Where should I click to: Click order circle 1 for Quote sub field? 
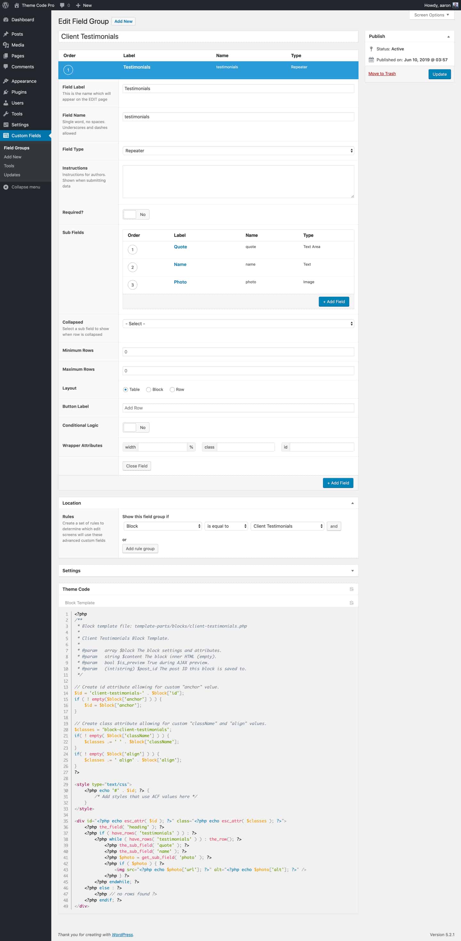(x=133, y=250)
